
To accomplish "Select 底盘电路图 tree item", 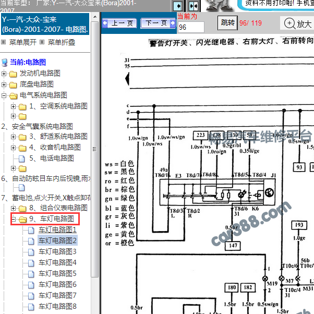I will 37,84.
